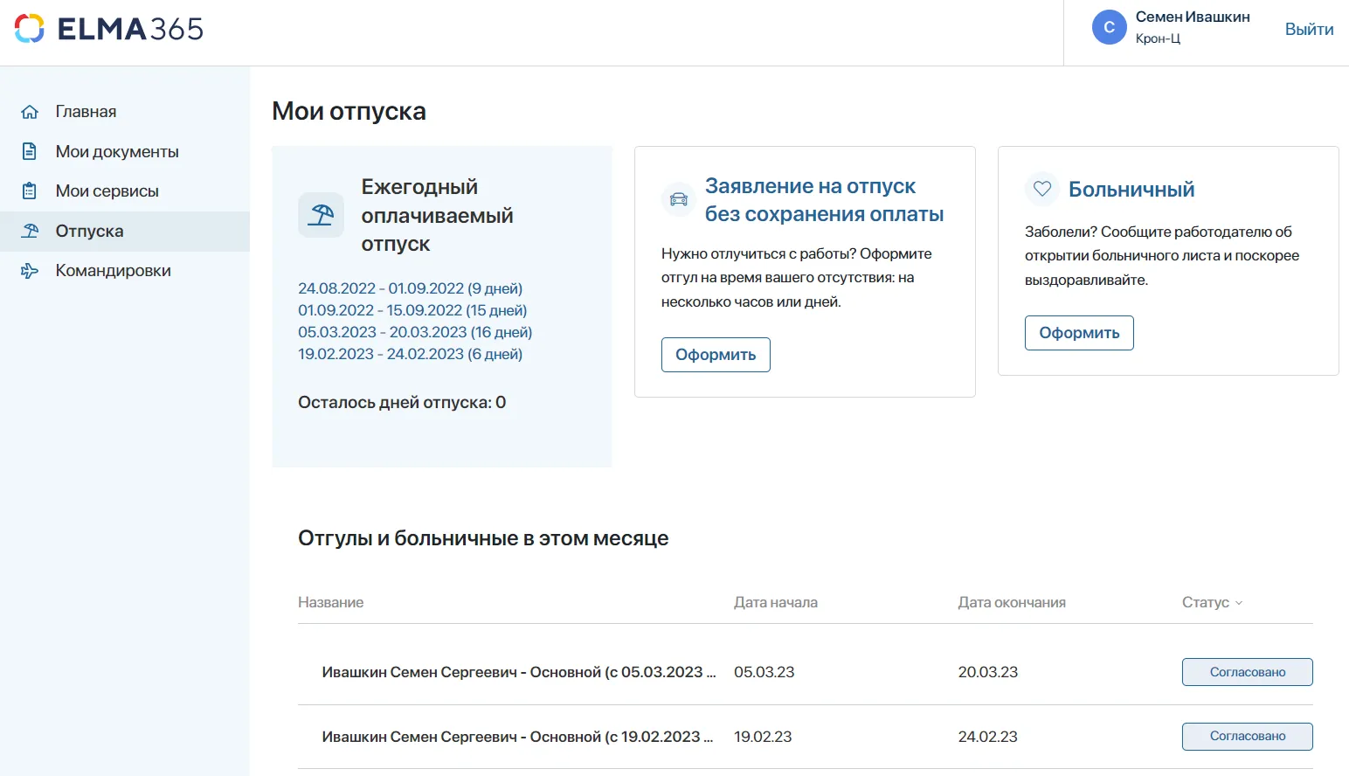Click Оформить on unpaid leave card
The image size is (1349, 776).
pos(715,354)
